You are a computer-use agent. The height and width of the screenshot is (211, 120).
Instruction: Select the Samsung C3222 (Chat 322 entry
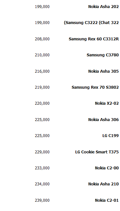click(91, 23)
